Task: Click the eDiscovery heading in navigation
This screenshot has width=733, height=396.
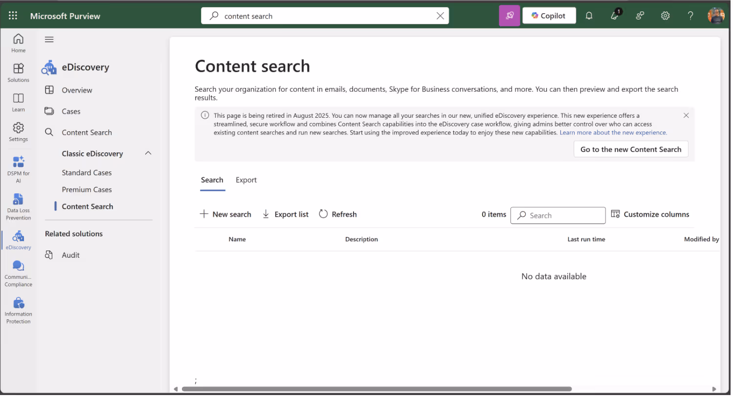Action: [86, 67]
